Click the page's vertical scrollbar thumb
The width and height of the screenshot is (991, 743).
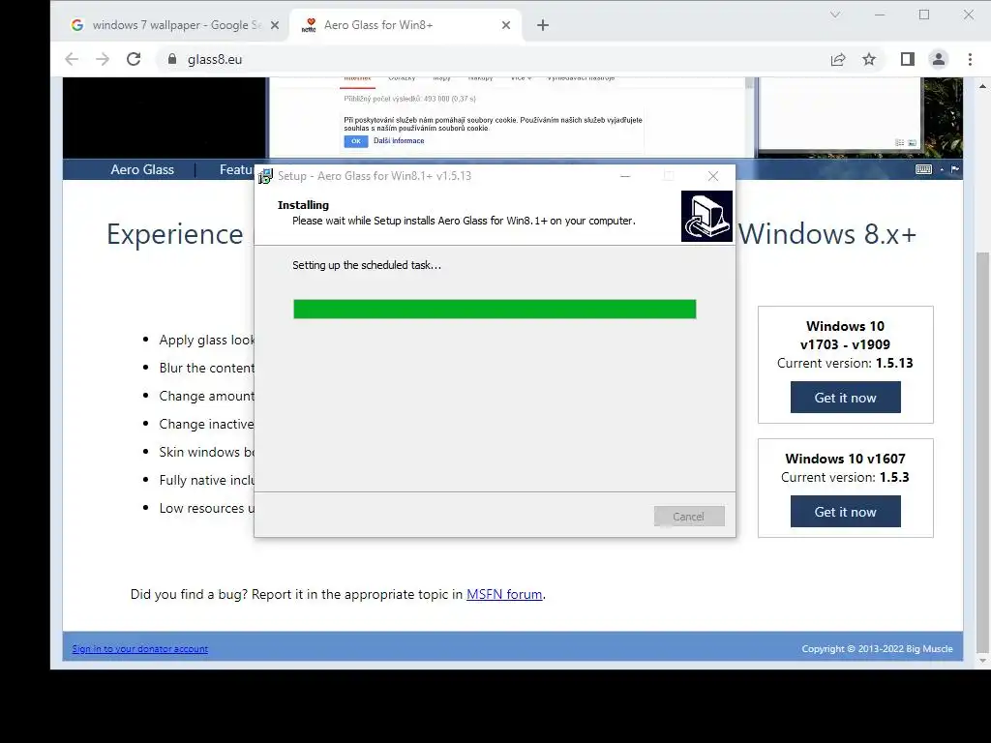982,452
